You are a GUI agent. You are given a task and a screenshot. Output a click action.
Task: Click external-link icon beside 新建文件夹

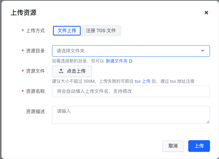click(x=131, y=61)
